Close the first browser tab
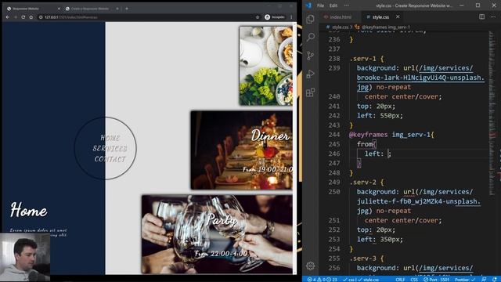The height and width of the screenshot is (282, 501). (x=59, y=9)
